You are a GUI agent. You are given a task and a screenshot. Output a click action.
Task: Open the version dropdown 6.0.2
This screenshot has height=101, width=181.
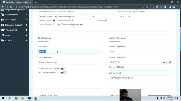click(124, 17)
